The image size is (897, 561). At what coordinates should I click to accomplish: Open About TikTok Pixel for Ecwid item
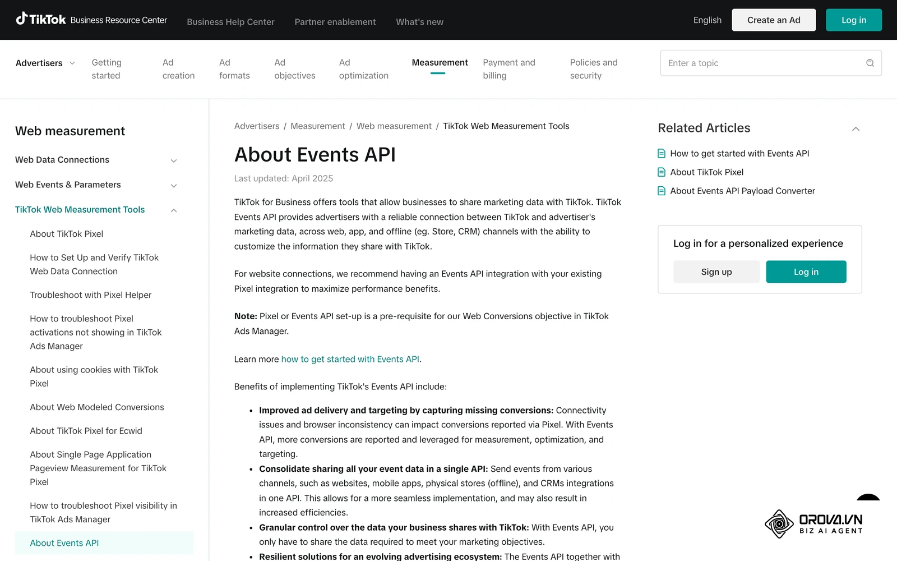click(86, 431)
